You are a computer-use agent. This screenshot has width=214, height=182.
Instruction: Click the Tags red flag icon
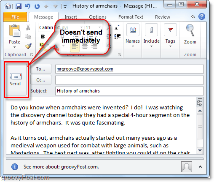[x=170, y=30]
